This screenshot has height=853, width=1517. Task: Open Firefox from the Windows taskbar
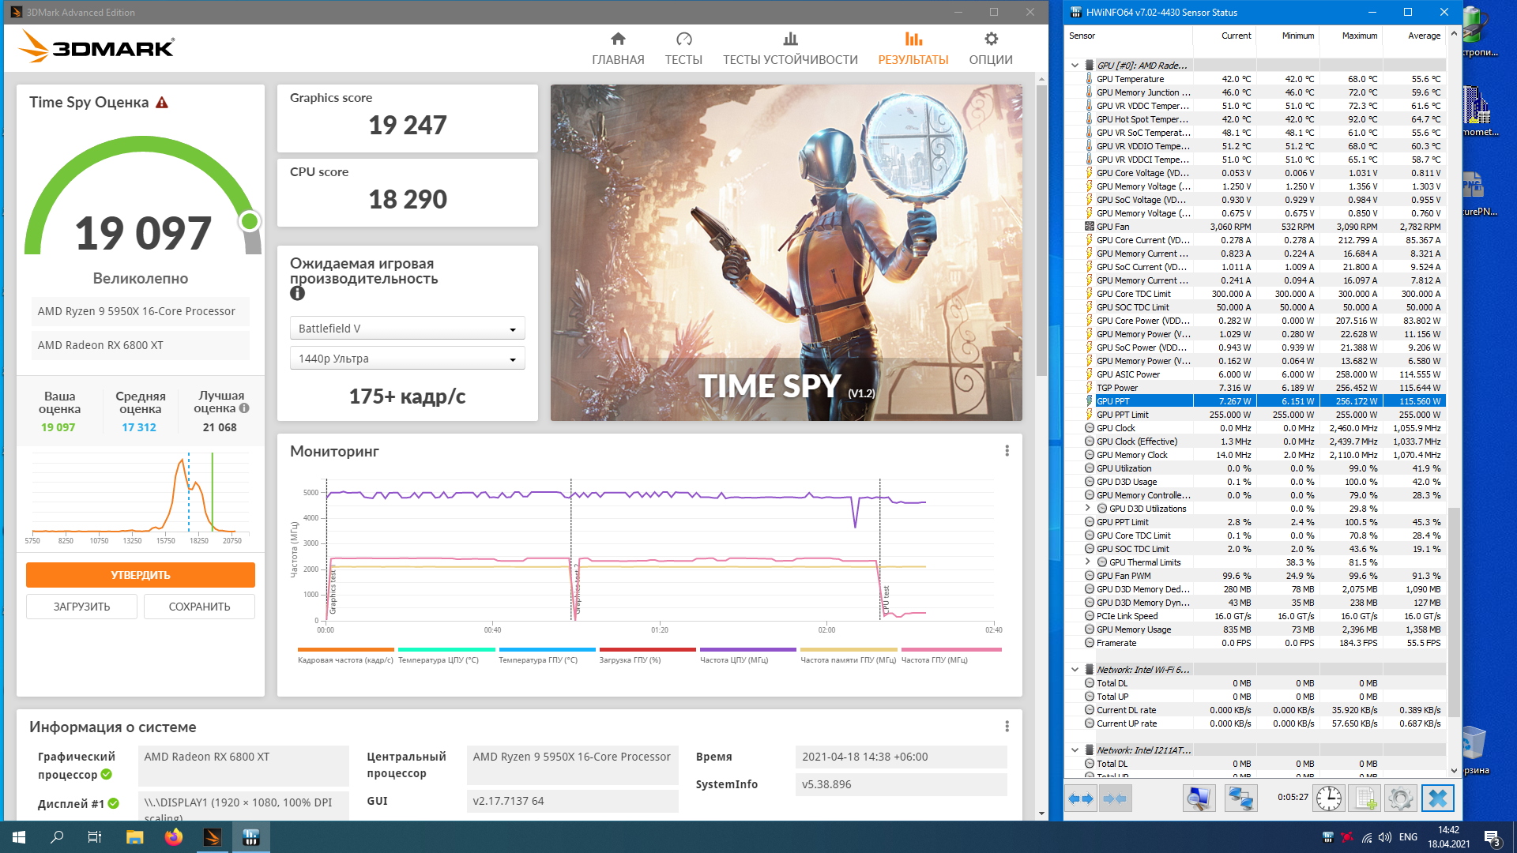pos(174,837)
